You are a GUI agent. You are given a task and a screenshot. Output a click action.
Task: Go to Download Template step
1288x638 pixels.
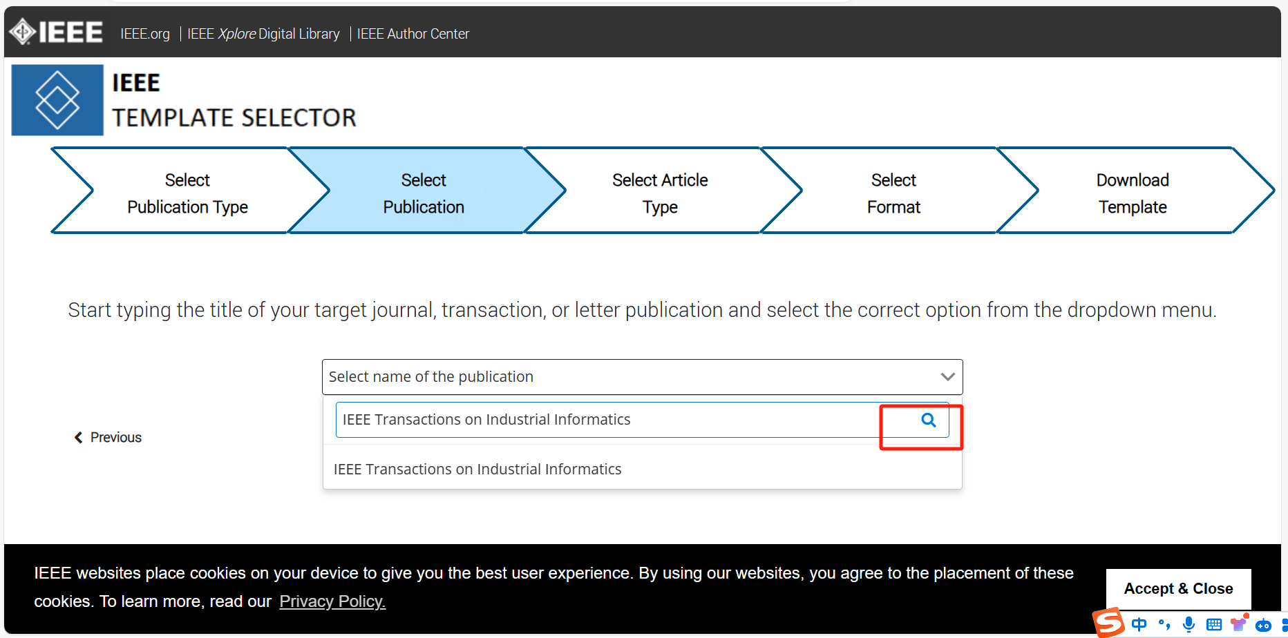click(x=1133, y=193)
